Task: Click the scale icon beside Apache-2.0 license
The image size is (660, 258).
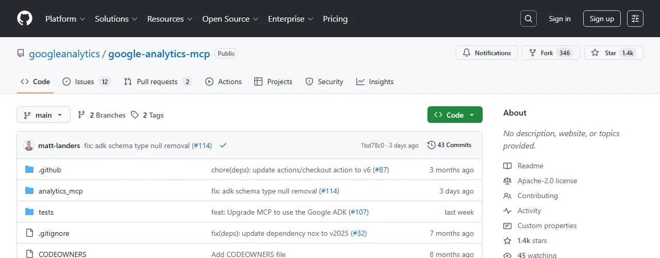Action: click(x=507, y=181)
